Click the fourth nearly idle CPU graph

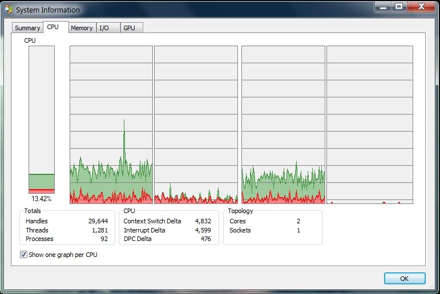pos(370,125)
